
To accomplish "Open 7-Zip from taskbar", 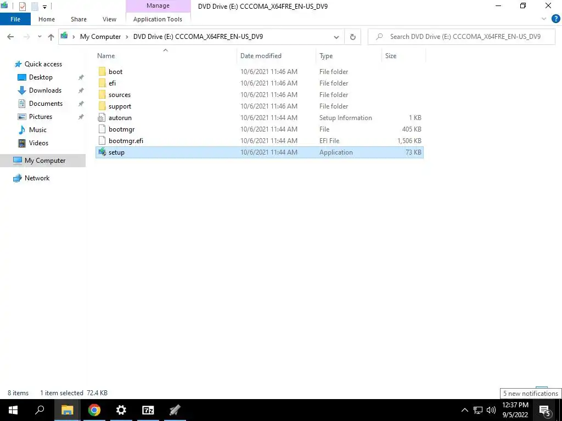I will (x=148, y=410).
